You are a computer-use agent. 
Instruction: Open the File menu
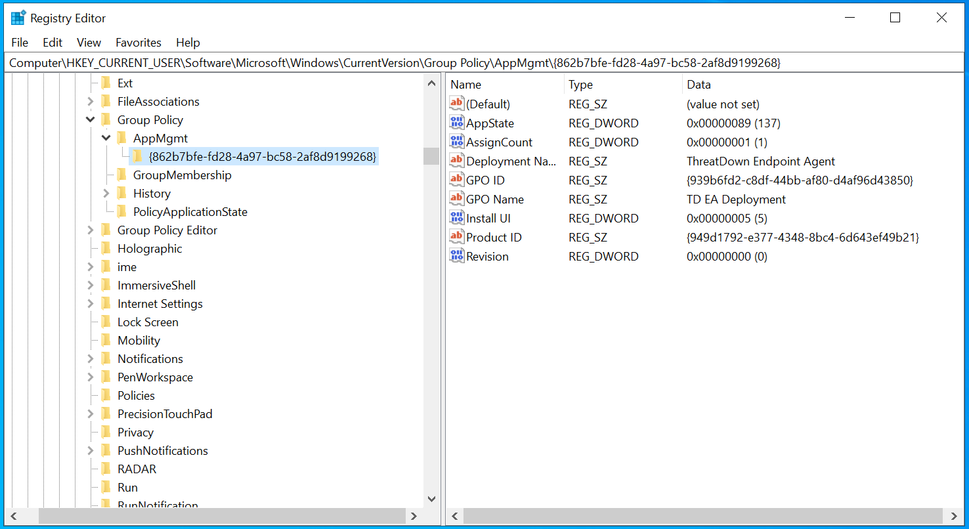[x=20, y=42]
